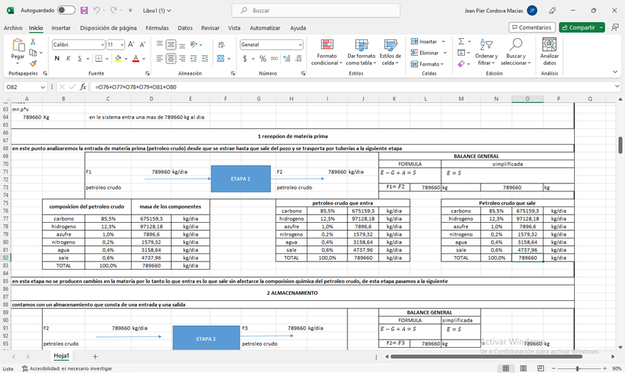Open the Compartir dropdown arrow
The width and height of the screenshot is (625, 373).
click(601, 28)
